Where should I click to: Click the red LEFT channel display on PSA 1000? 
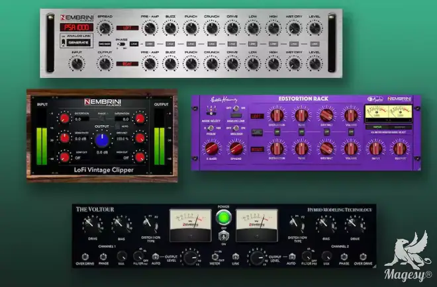127,28
